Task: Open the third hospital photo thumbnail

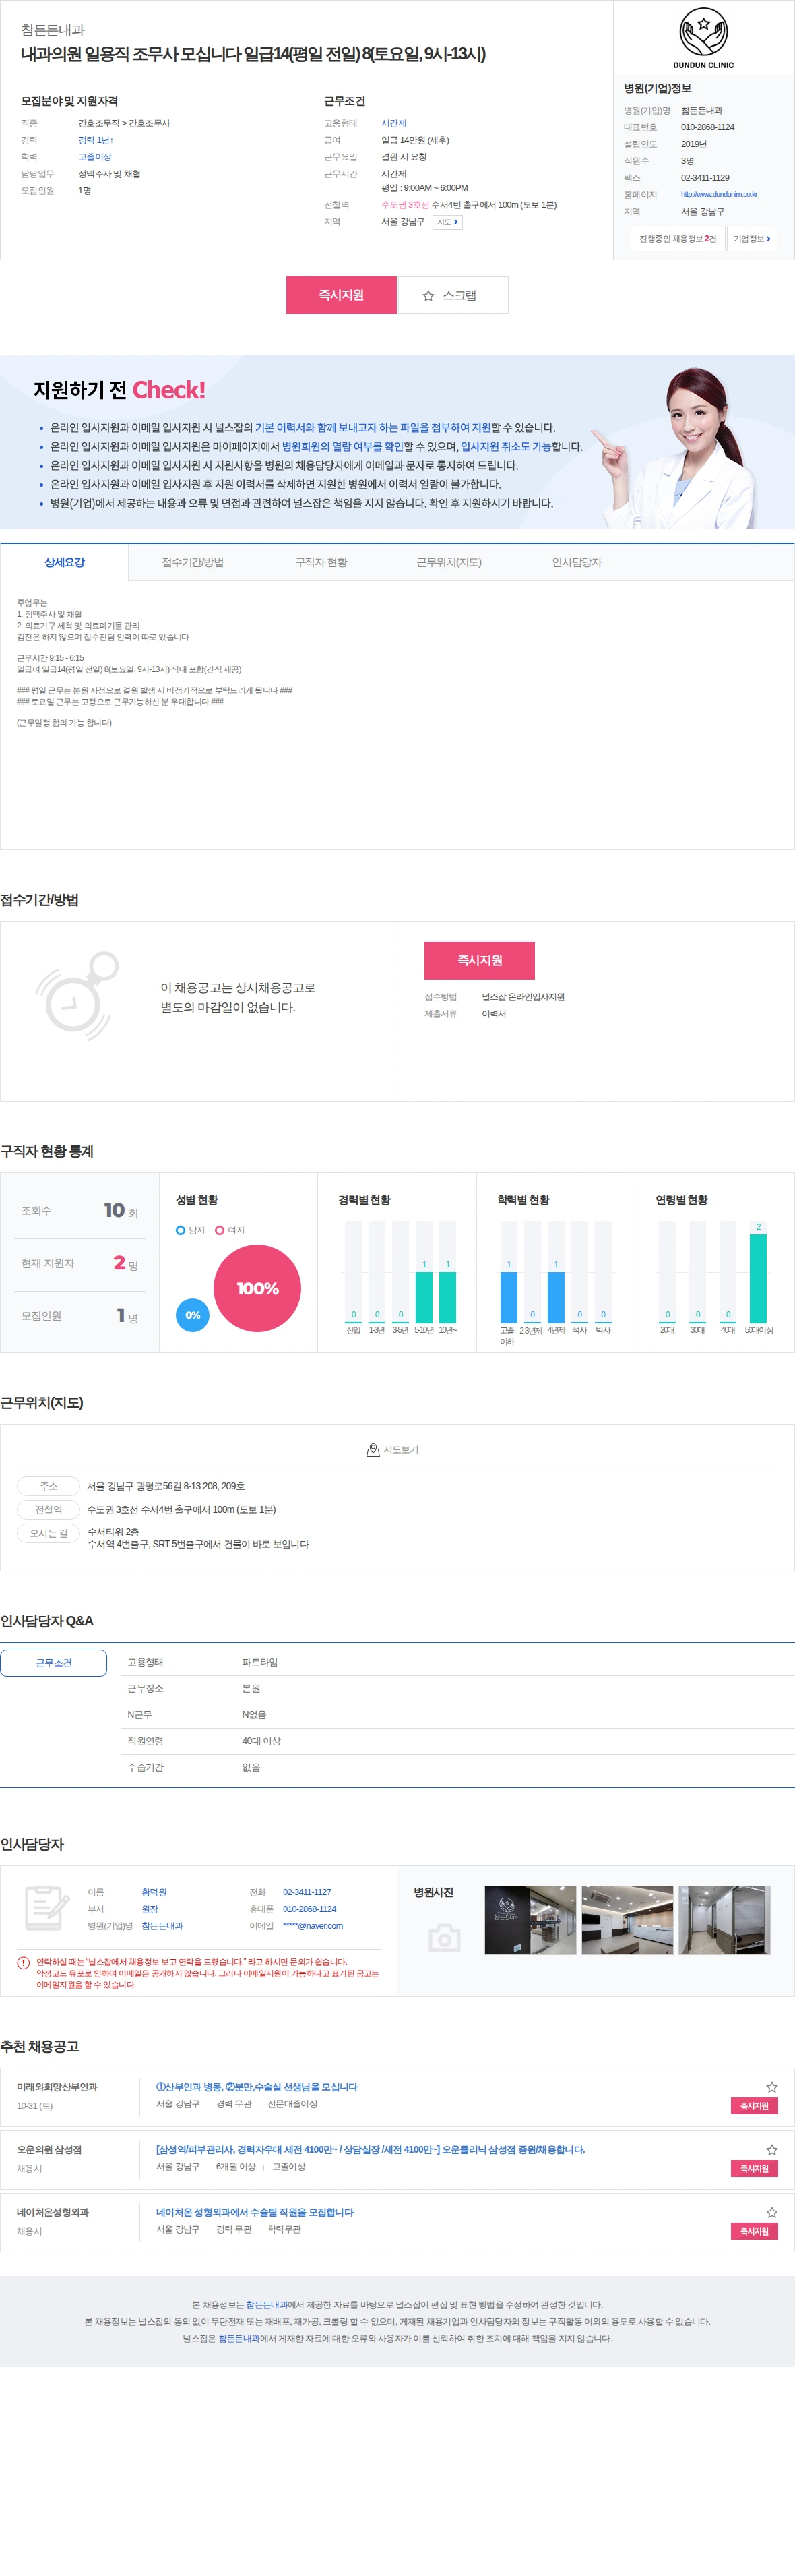Action: (724, 1920)
